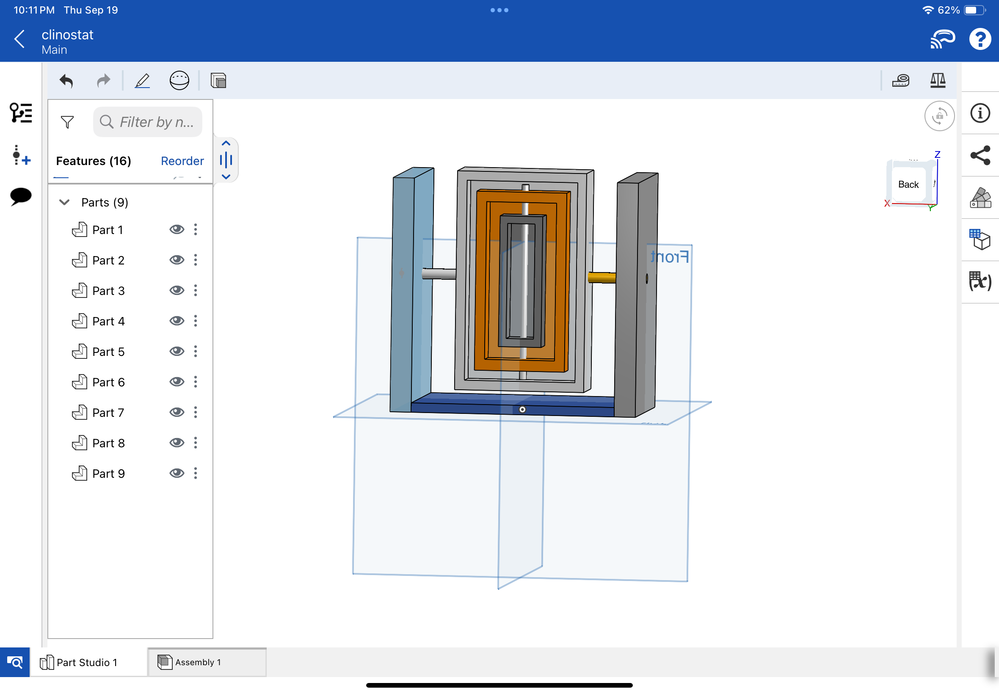This screenshot has width=999, height=694.
Task: Hide Part 4 with its eye icon
Action: point(177,321)
